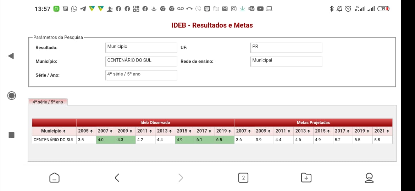Click the IDEB - Resultados e Metas title
This screenshot has width=415, height=191.
tap(212, 25)
